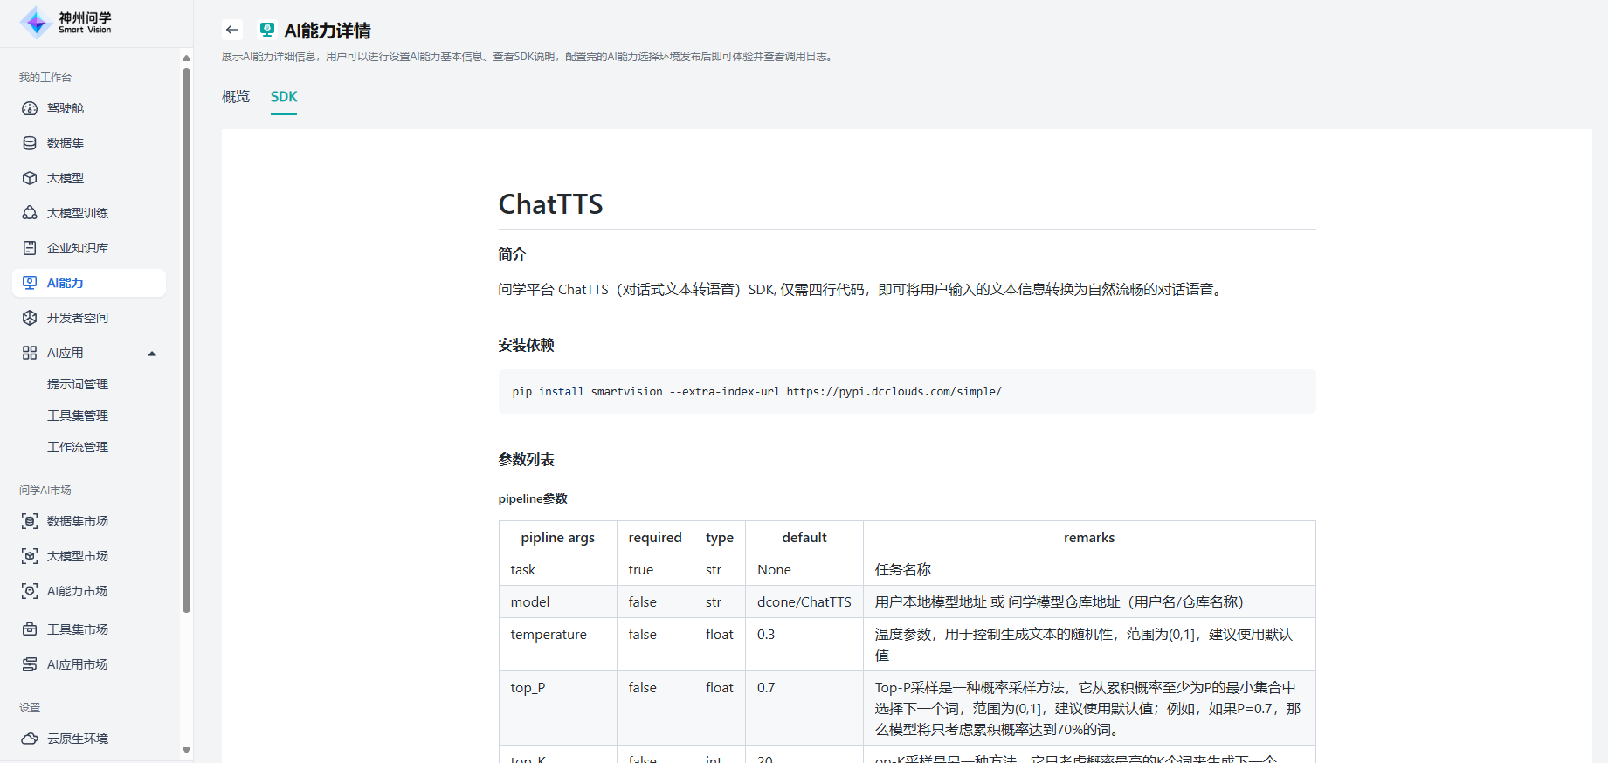Screen dimensions: 1608x763
Task: Select AI能力 menu item
Action: [x=89, y=283]
